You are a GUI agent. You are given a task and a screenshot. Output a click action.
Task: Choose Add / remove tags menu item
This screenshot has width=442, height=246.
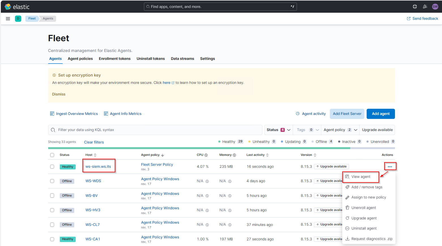click(367, 187)
